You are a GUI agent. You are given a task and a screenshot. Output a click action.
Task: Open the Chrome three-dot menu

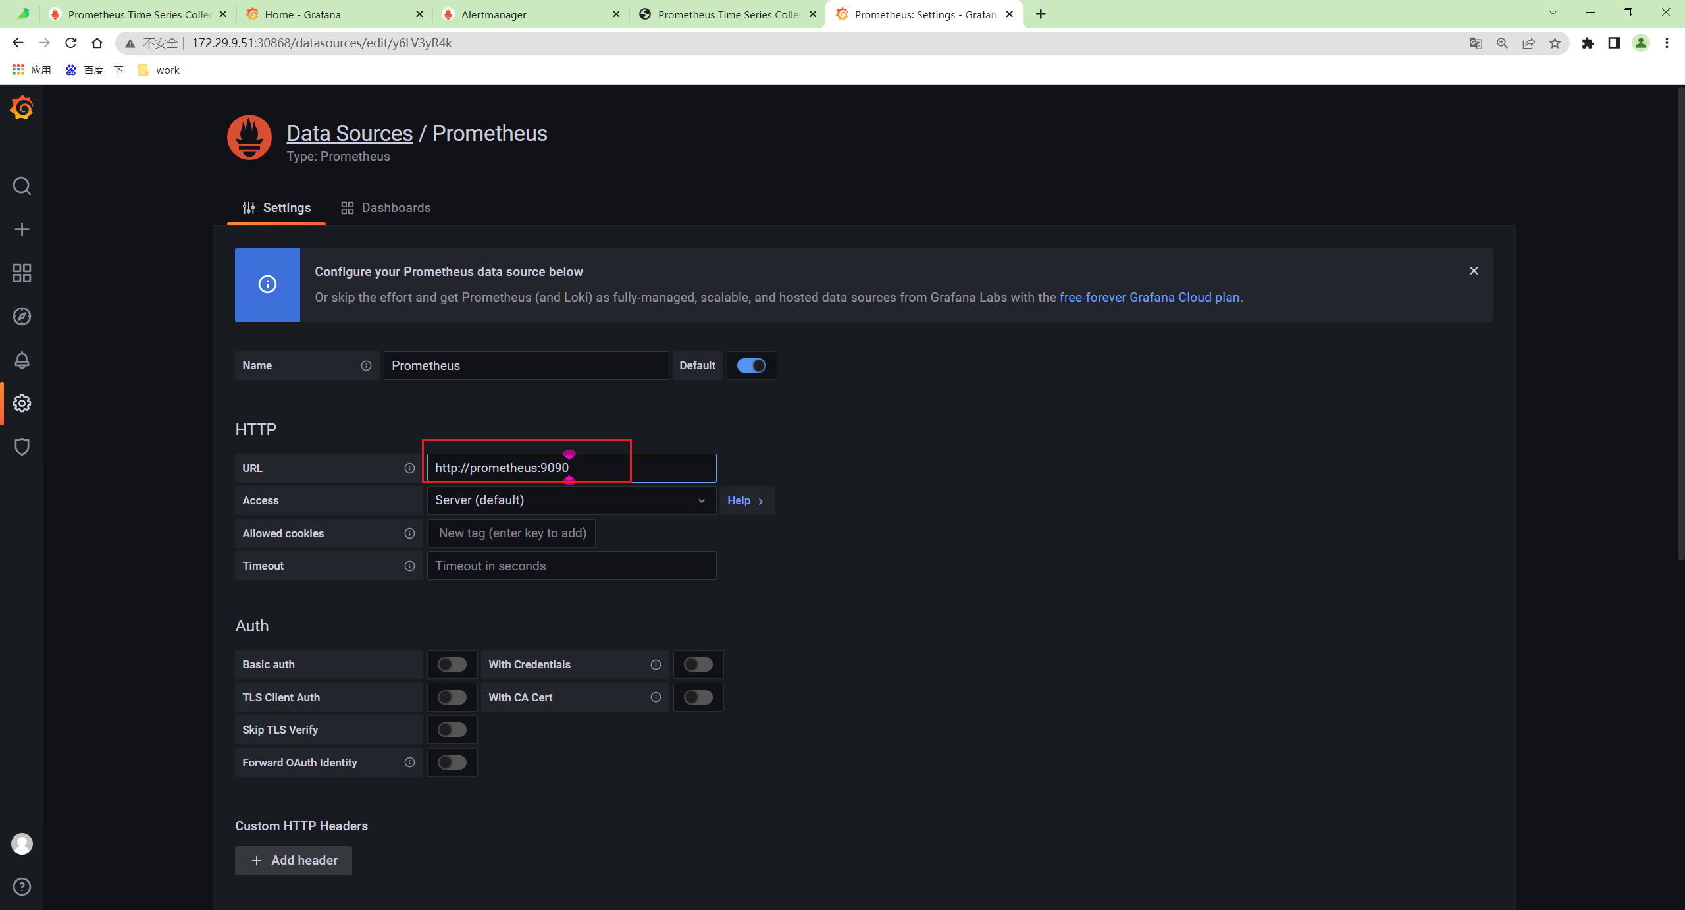1667,43
